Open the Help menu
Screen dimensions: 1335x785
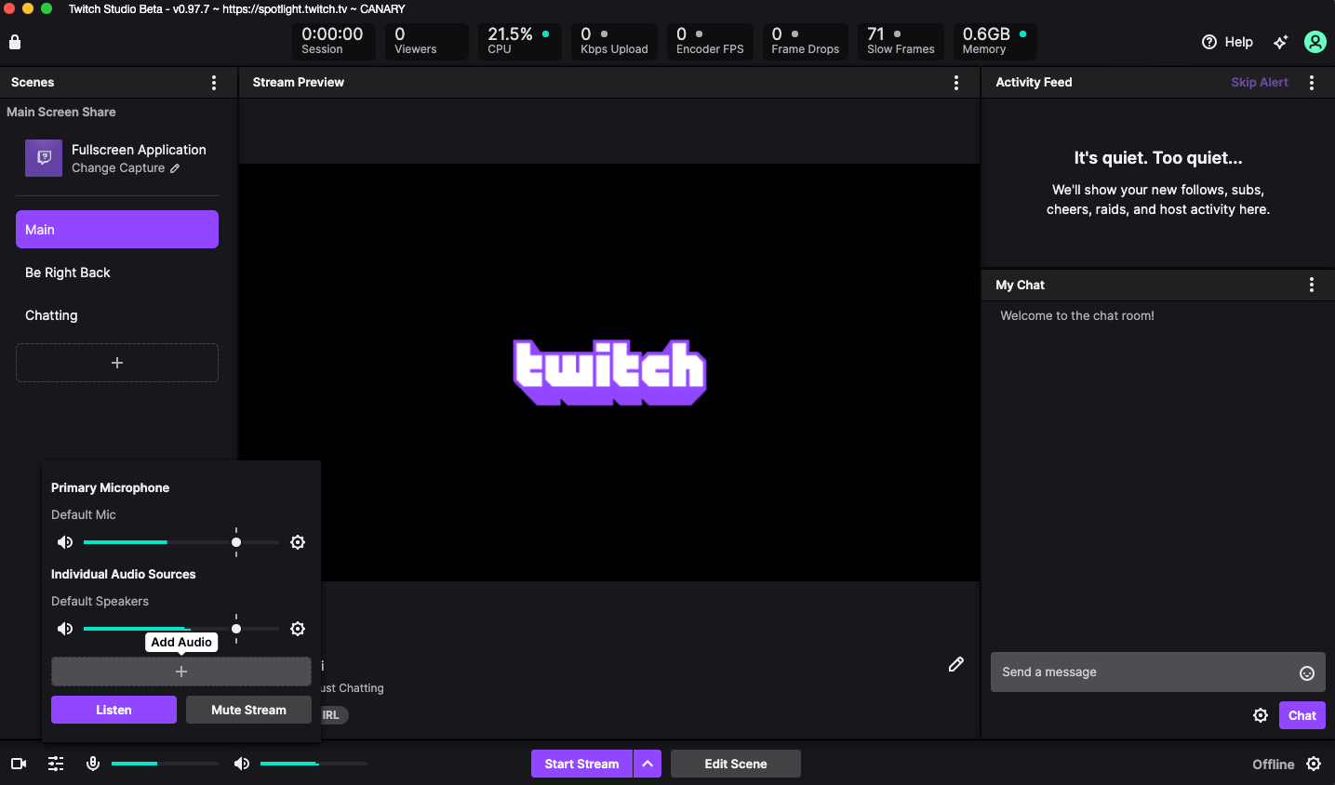click(x=1227, y=42)
